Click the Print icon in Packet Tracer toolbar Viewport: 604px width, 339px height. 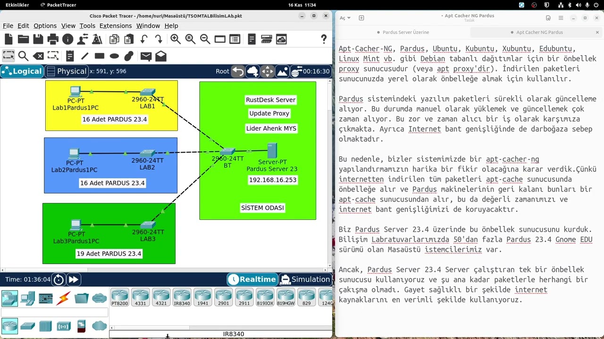click(x=53, y=40)
